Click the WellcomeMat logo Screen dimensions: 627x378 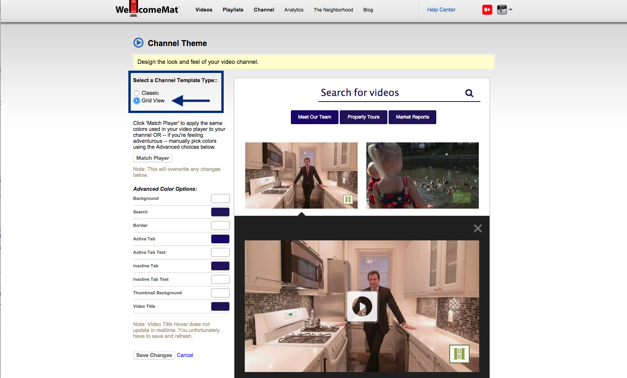(147, 10)
